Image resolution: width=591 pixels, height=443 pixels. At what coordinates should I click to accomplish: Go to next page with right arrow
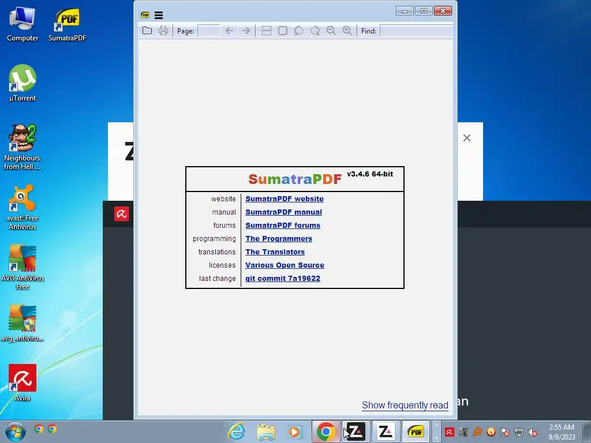coord(246,31)
